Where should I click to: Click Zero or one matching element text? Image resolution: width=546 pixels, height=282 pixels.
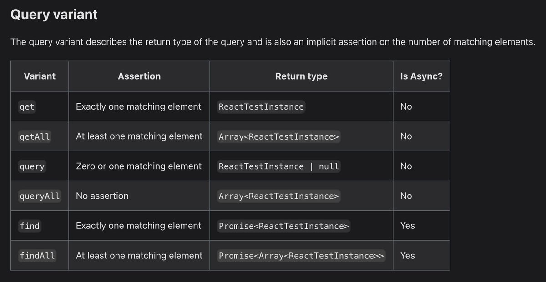[139, 166]
